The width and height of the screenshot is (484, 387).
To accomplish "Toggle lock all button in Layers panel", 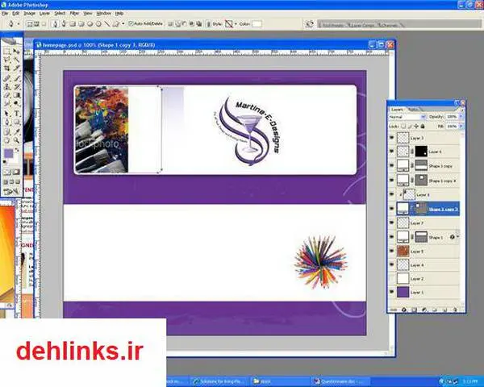I will 423,127.
